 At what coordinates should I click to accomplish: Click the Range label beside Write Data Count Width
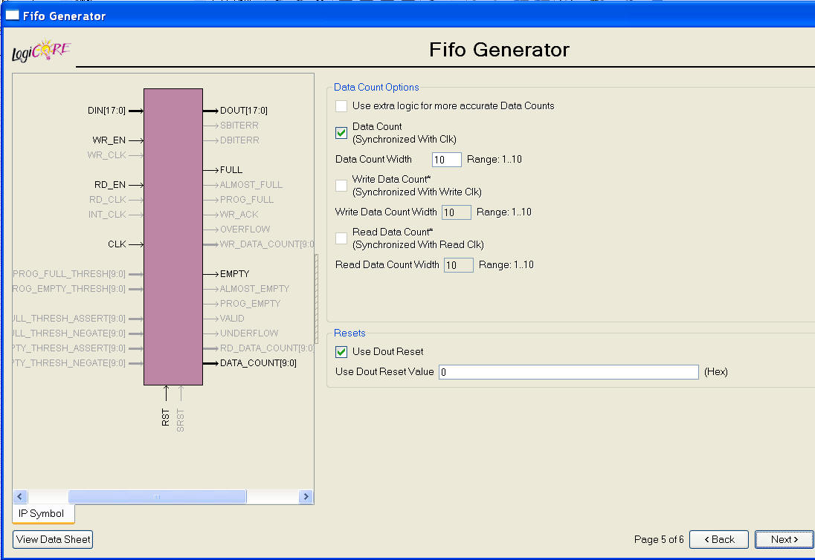(x=504, y=212)
